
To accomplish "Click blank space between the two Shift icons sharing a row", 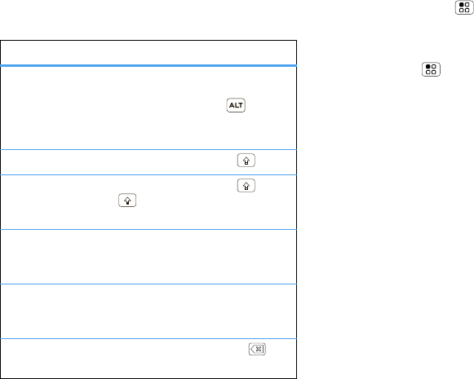I will click(x=187, y=193).
